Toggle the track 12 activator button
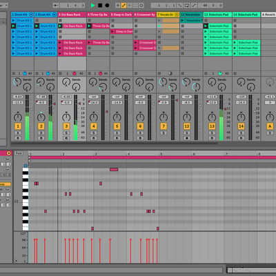Screen dimensions: 276x276 point(186,126)
